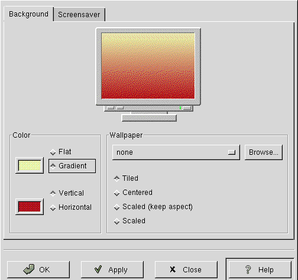Open the wallpaper 'none' dropdown menu
This screenshot has height=280, width=298.
176,152
